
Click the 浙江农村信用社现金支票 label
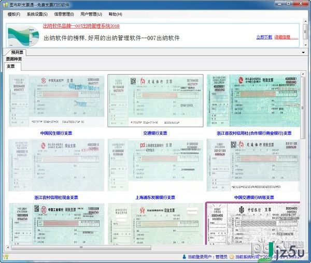(56, 197)
